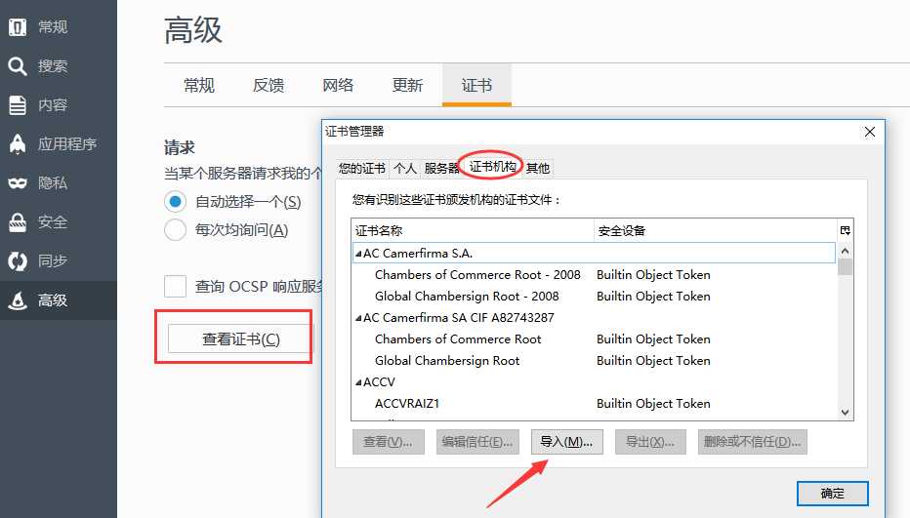Viewport: 910px width, 518px height.
Task: Click Builtin Object Token beside ACCVRAIZ1
Action: tap(653, 404)
